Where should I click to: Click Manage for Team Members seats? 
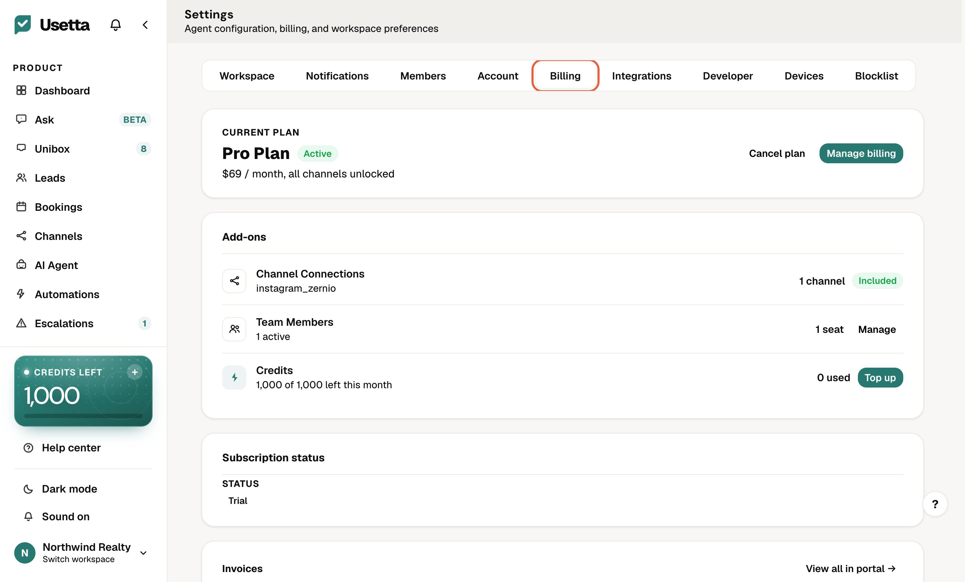(877, 329)
